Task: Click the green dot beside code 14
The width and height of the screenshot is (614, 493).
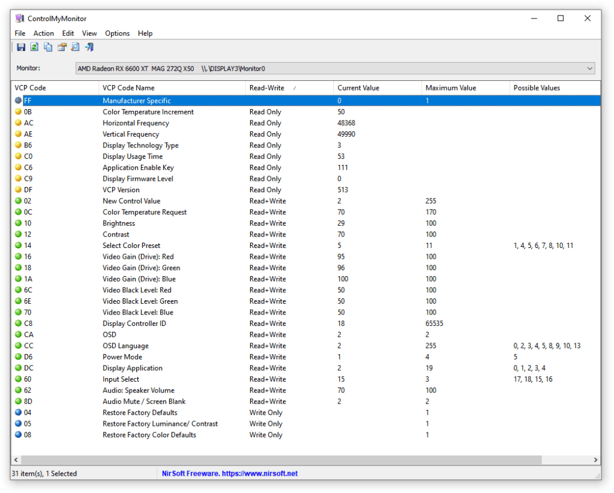Action: pos(18,246)
